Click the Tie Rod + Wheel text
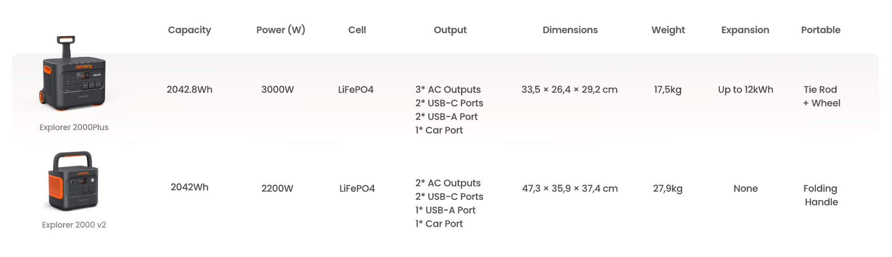This screenshot has width=892, height=257. [x=821, y=96]
